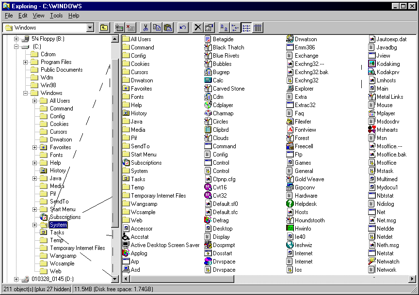Collapse the Windows folder tree node
The image size is (419, 295).
pos(26,93)
